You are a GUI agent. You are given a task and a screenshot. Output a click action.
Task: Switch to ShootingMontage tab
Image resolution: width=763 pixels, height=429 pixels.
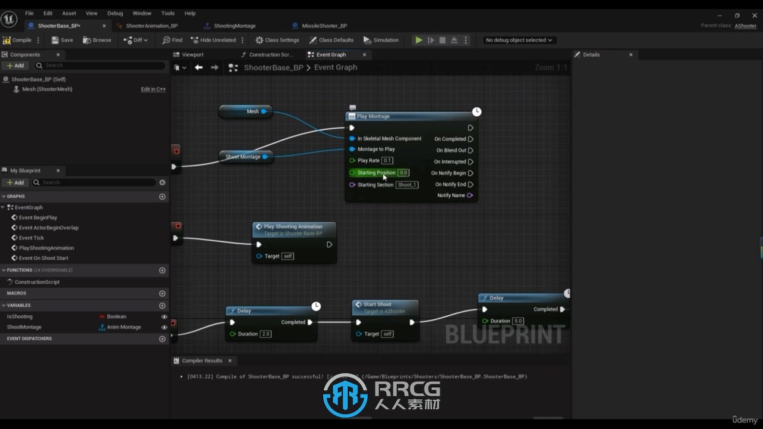coord(234,26)
